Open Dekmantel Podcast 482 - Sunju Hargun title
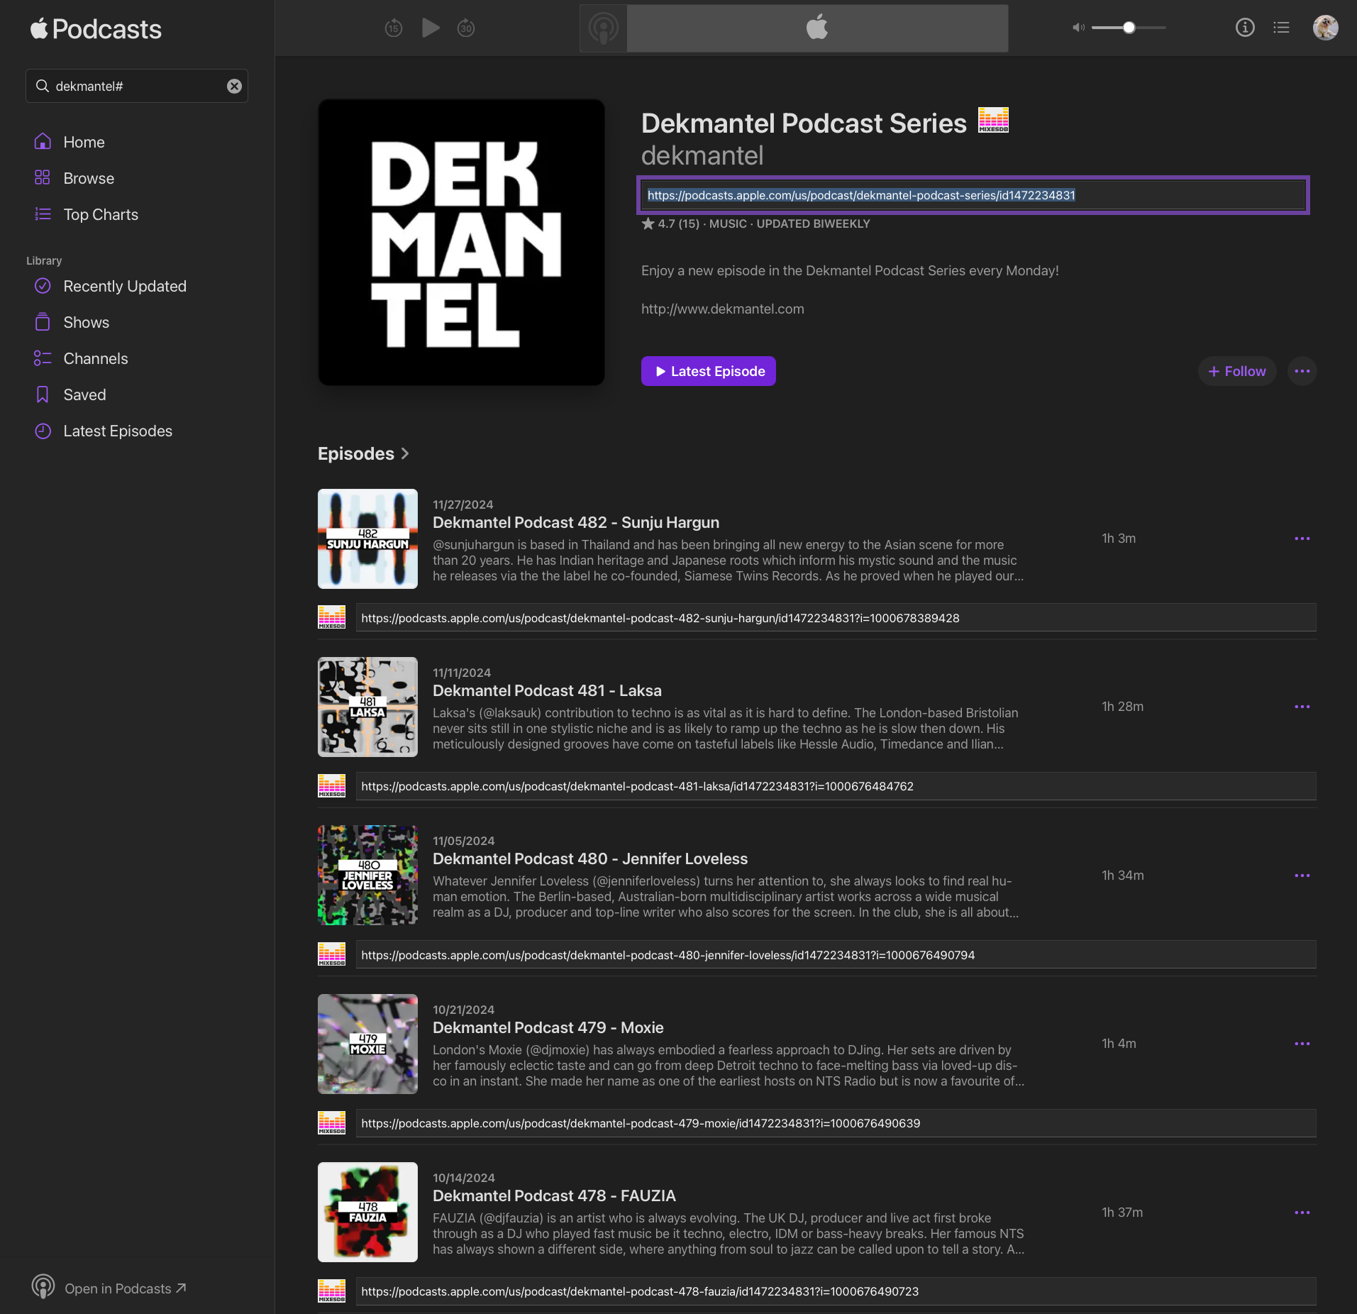Viewport: 1357px width, 1314px height. (576, 522)
